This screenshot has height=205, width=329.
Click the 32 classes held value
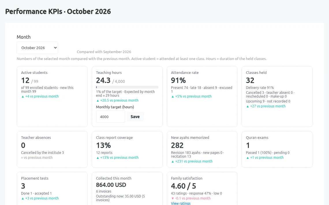point(250,80)
